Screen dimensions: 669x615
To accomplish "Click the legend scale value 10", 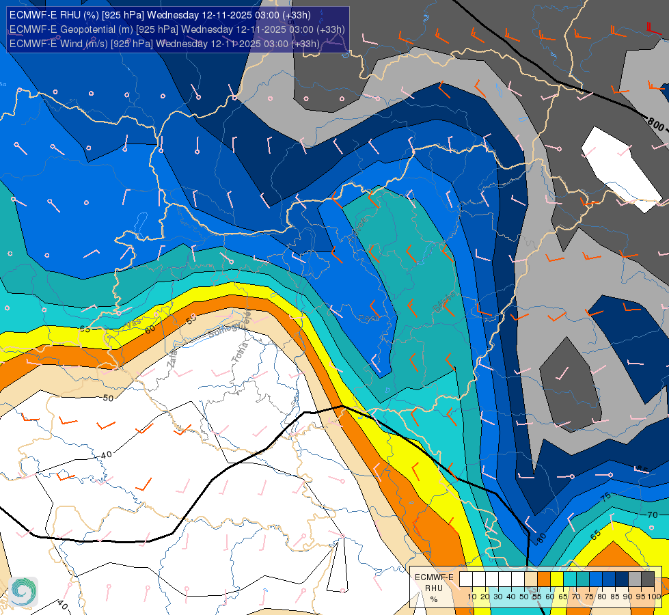I will tap(472, 597).
